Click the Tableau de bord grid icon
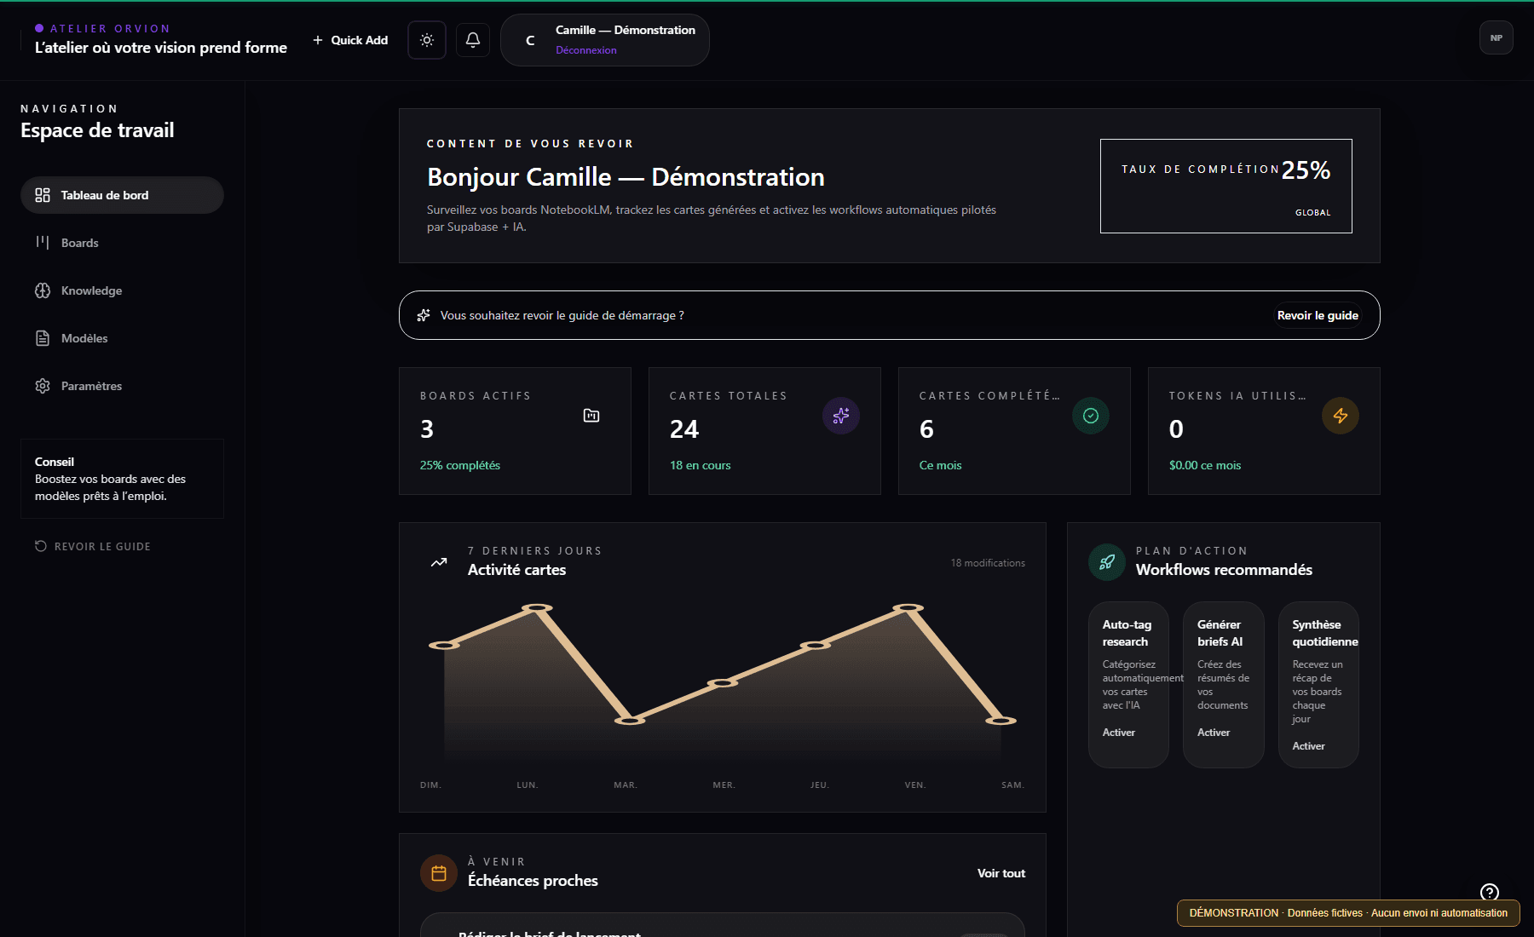 [43, 195]
